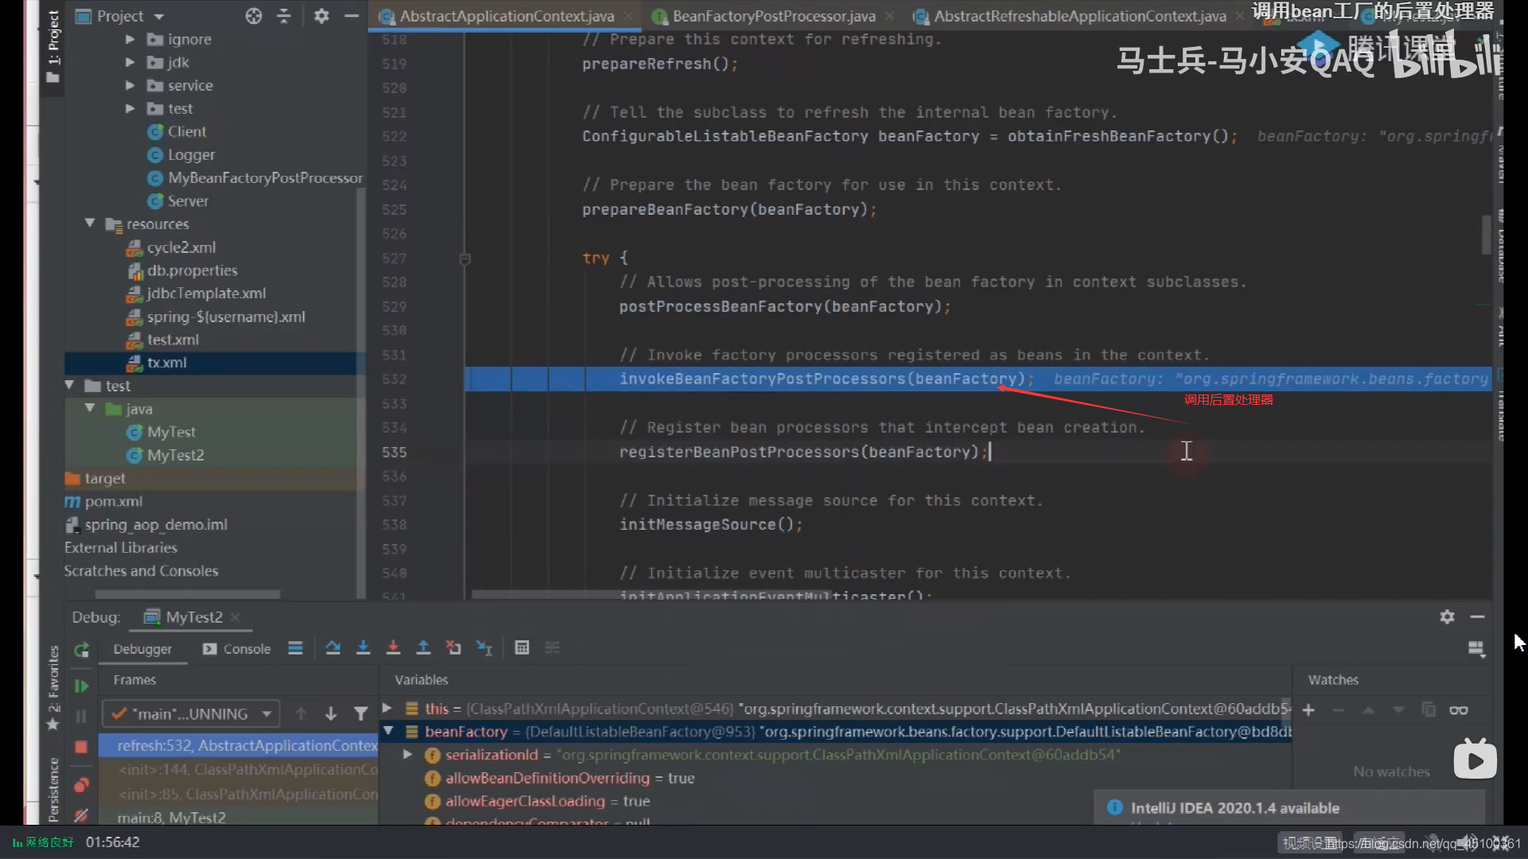The width and height of the screenshot is (1528, 859).
Task: Select the Debugger tab
Action: (x=142, y=649)
